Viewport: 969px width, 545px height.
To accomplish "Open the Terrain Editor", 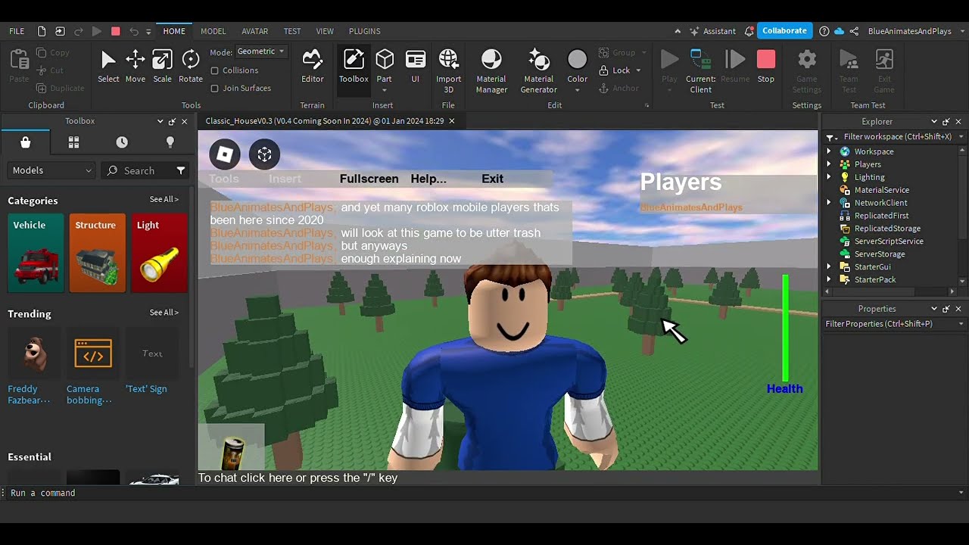I will tap(312, 66).
